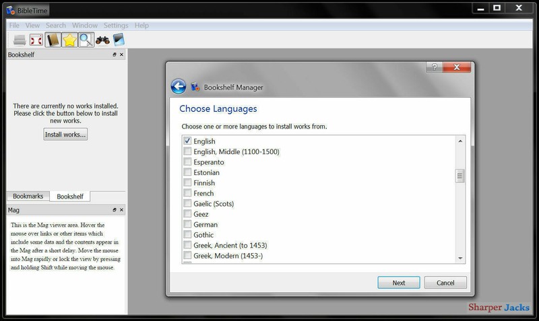Click the language list scroll down arrow
This screenshot has width=539, height=321.
460,258
